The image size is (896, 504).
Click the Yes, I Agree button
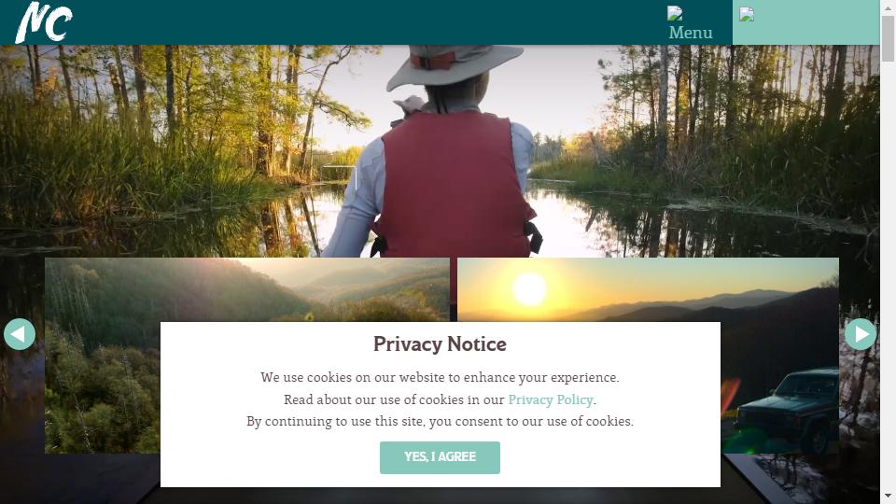tap(440, 457)
